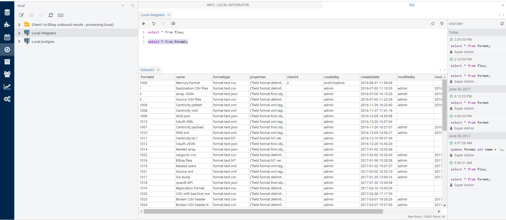Click the refresh icon in connections toolbar

(x=51, y=15)
